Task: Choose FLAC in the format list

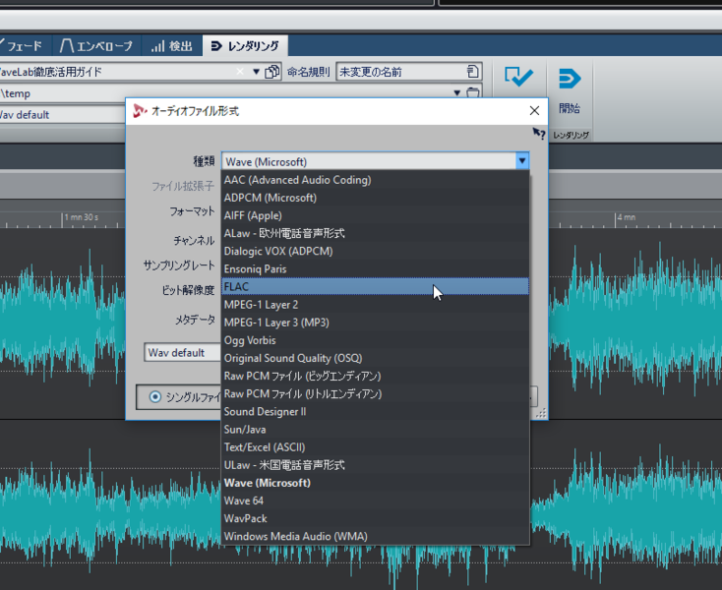Action: 375,287
